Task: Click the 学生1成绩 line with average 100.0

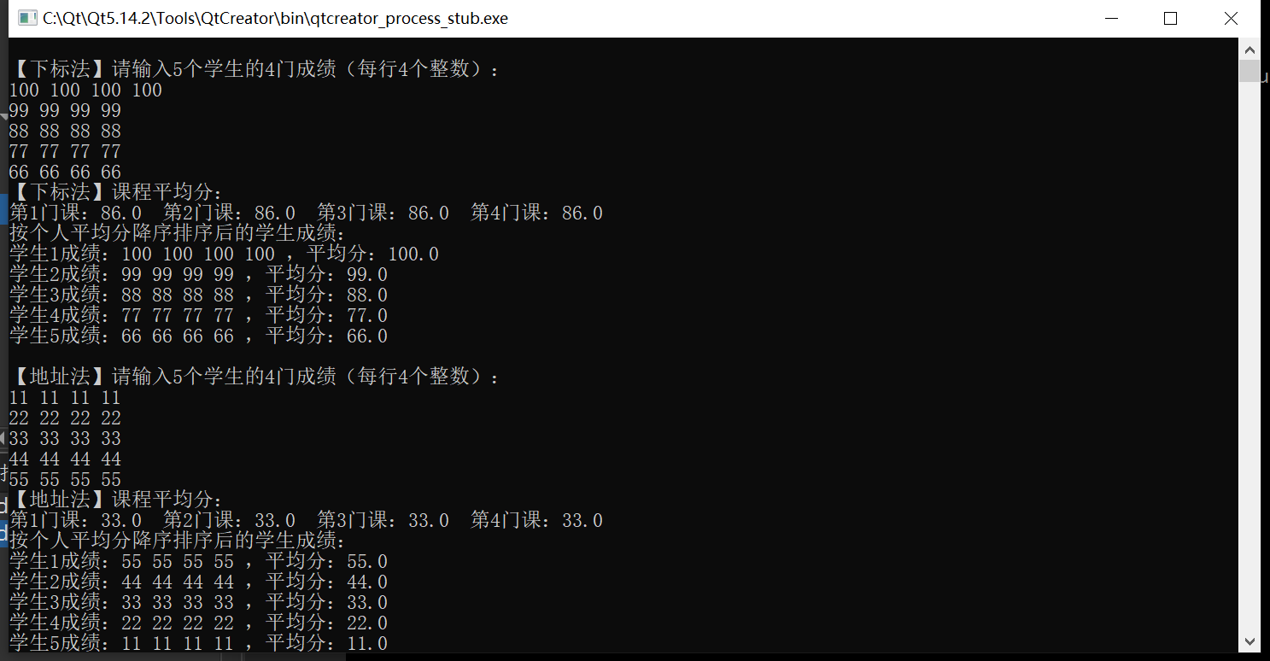Action: (x=224, y=254)
